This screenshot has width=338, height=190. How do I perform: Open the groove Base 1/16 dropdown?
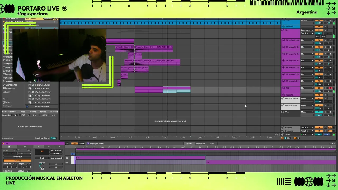[x=25, y=115]
